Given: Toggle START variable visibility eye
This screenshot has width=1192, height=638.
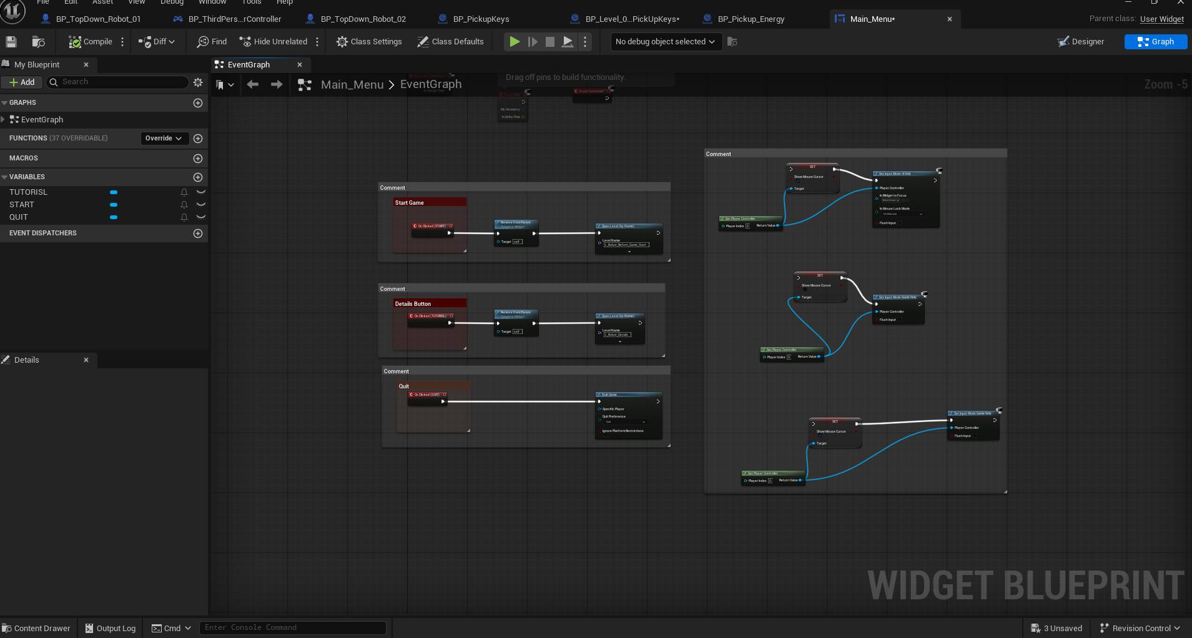Looking at the screenshot, I should pyautogui.click(x=201, y=205).
